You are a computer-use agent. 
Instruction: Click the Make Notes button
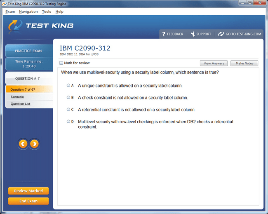coord(244,63)
